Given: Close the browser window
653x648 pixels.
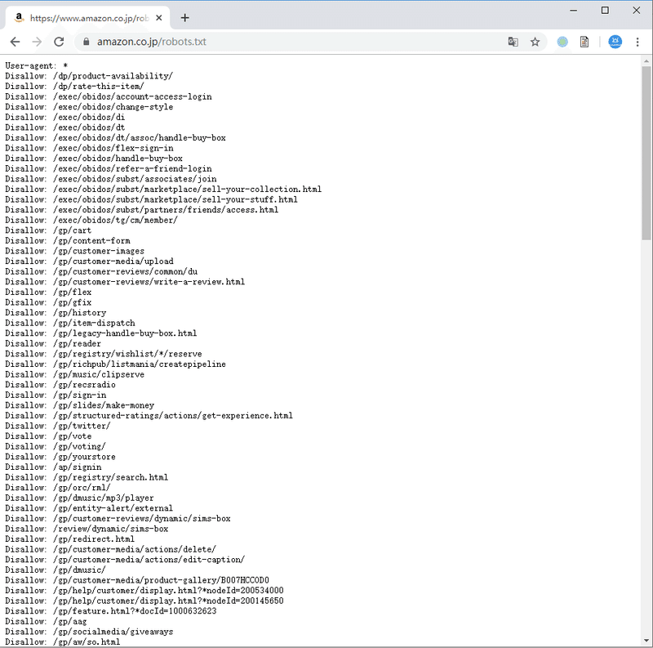Looking at the screenshot, I should (637, 11).
